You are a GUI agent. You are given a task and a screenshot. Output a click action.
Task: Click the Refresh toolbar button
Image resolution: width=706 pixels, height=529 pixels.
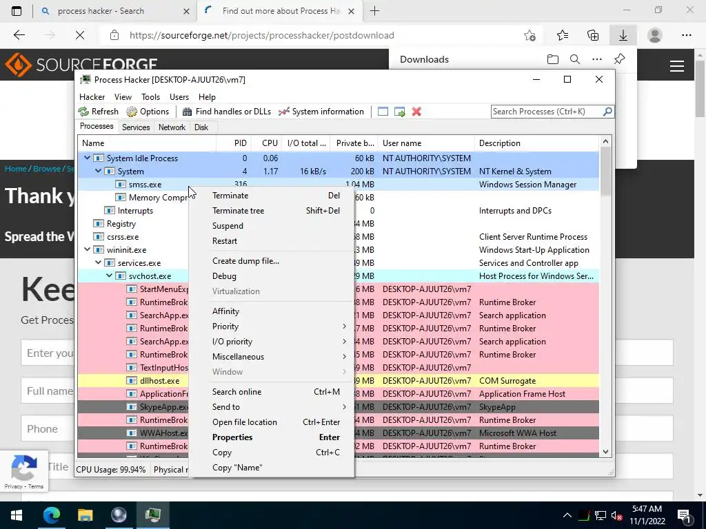click(x=98, y=112)
